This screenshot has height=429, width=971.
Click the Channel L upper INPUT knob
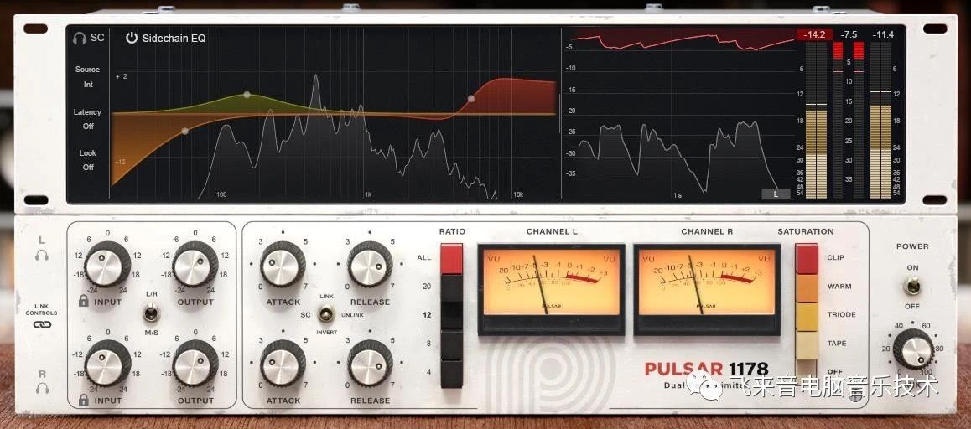[107, 265]
